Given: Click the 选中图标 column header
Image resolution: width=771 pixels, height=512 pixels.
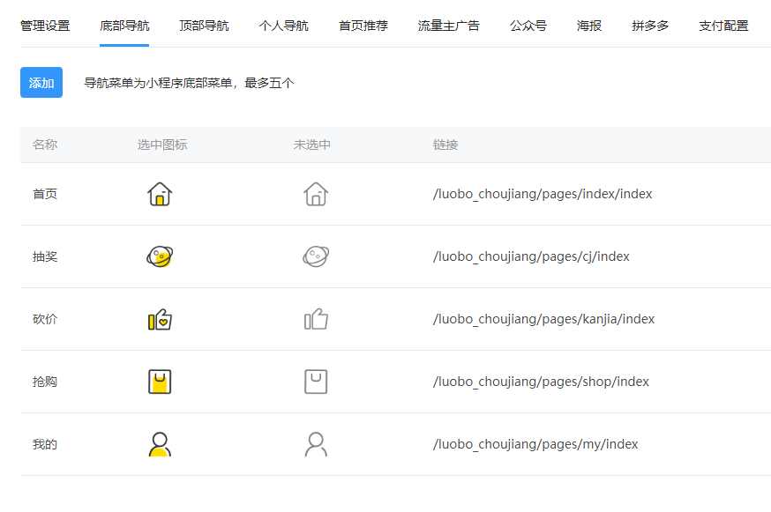Looking at the screenshot, I should point(161,145).
